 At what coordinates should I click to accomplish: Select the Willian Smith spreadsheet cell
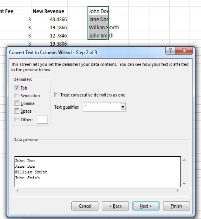[98, 27]
